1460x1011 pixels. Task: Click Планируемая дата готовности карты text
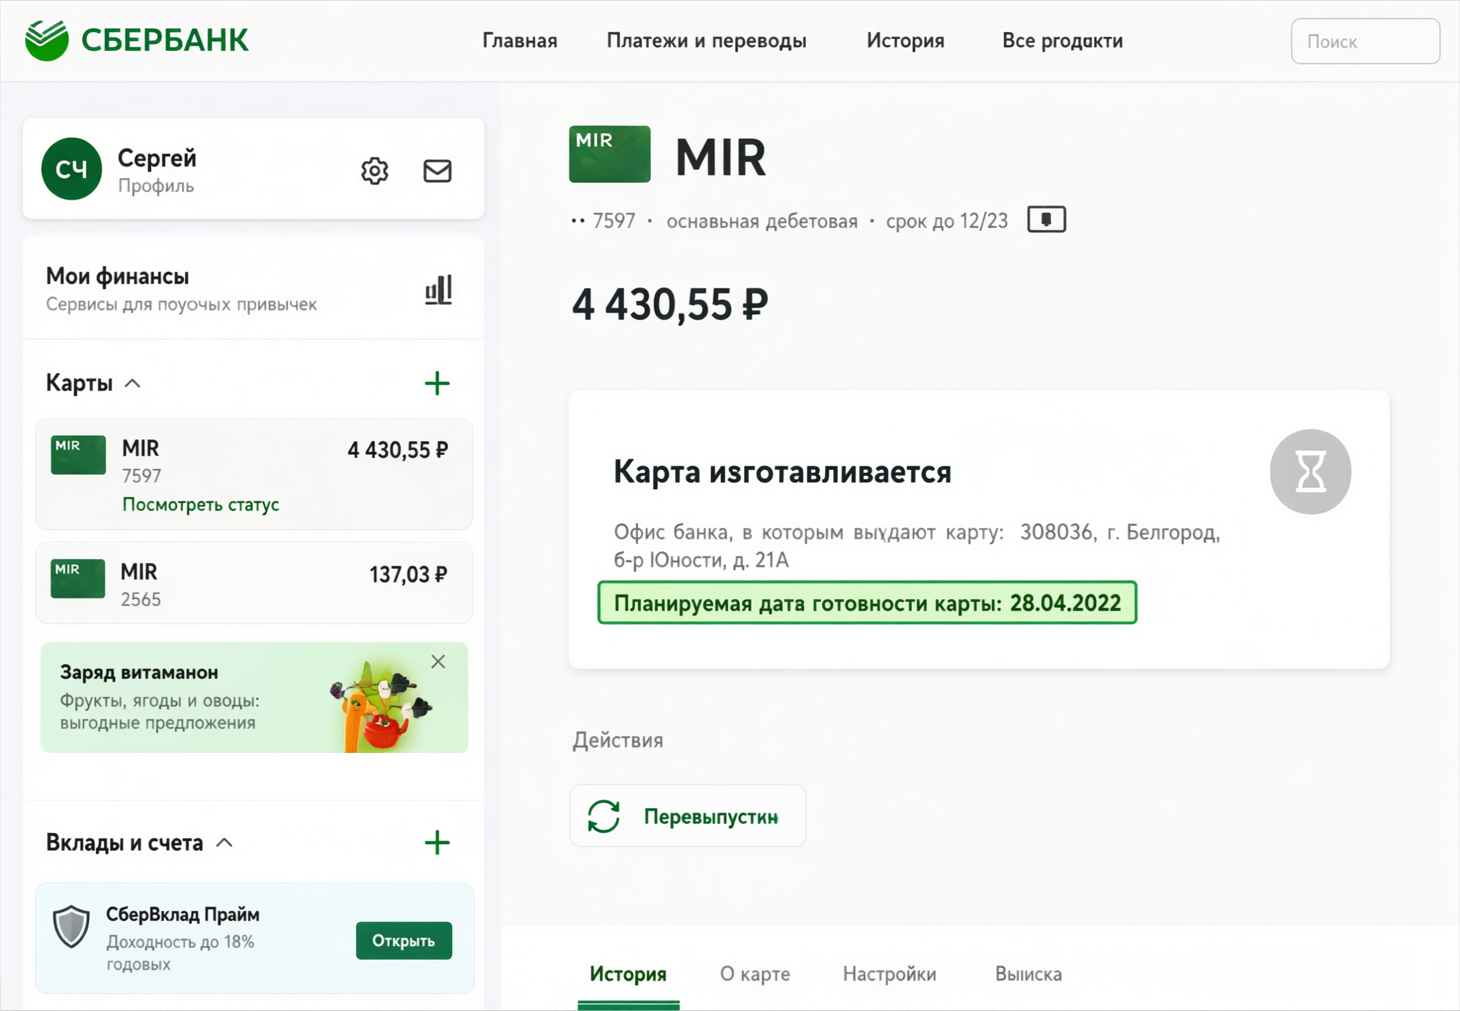pos(868,603)
